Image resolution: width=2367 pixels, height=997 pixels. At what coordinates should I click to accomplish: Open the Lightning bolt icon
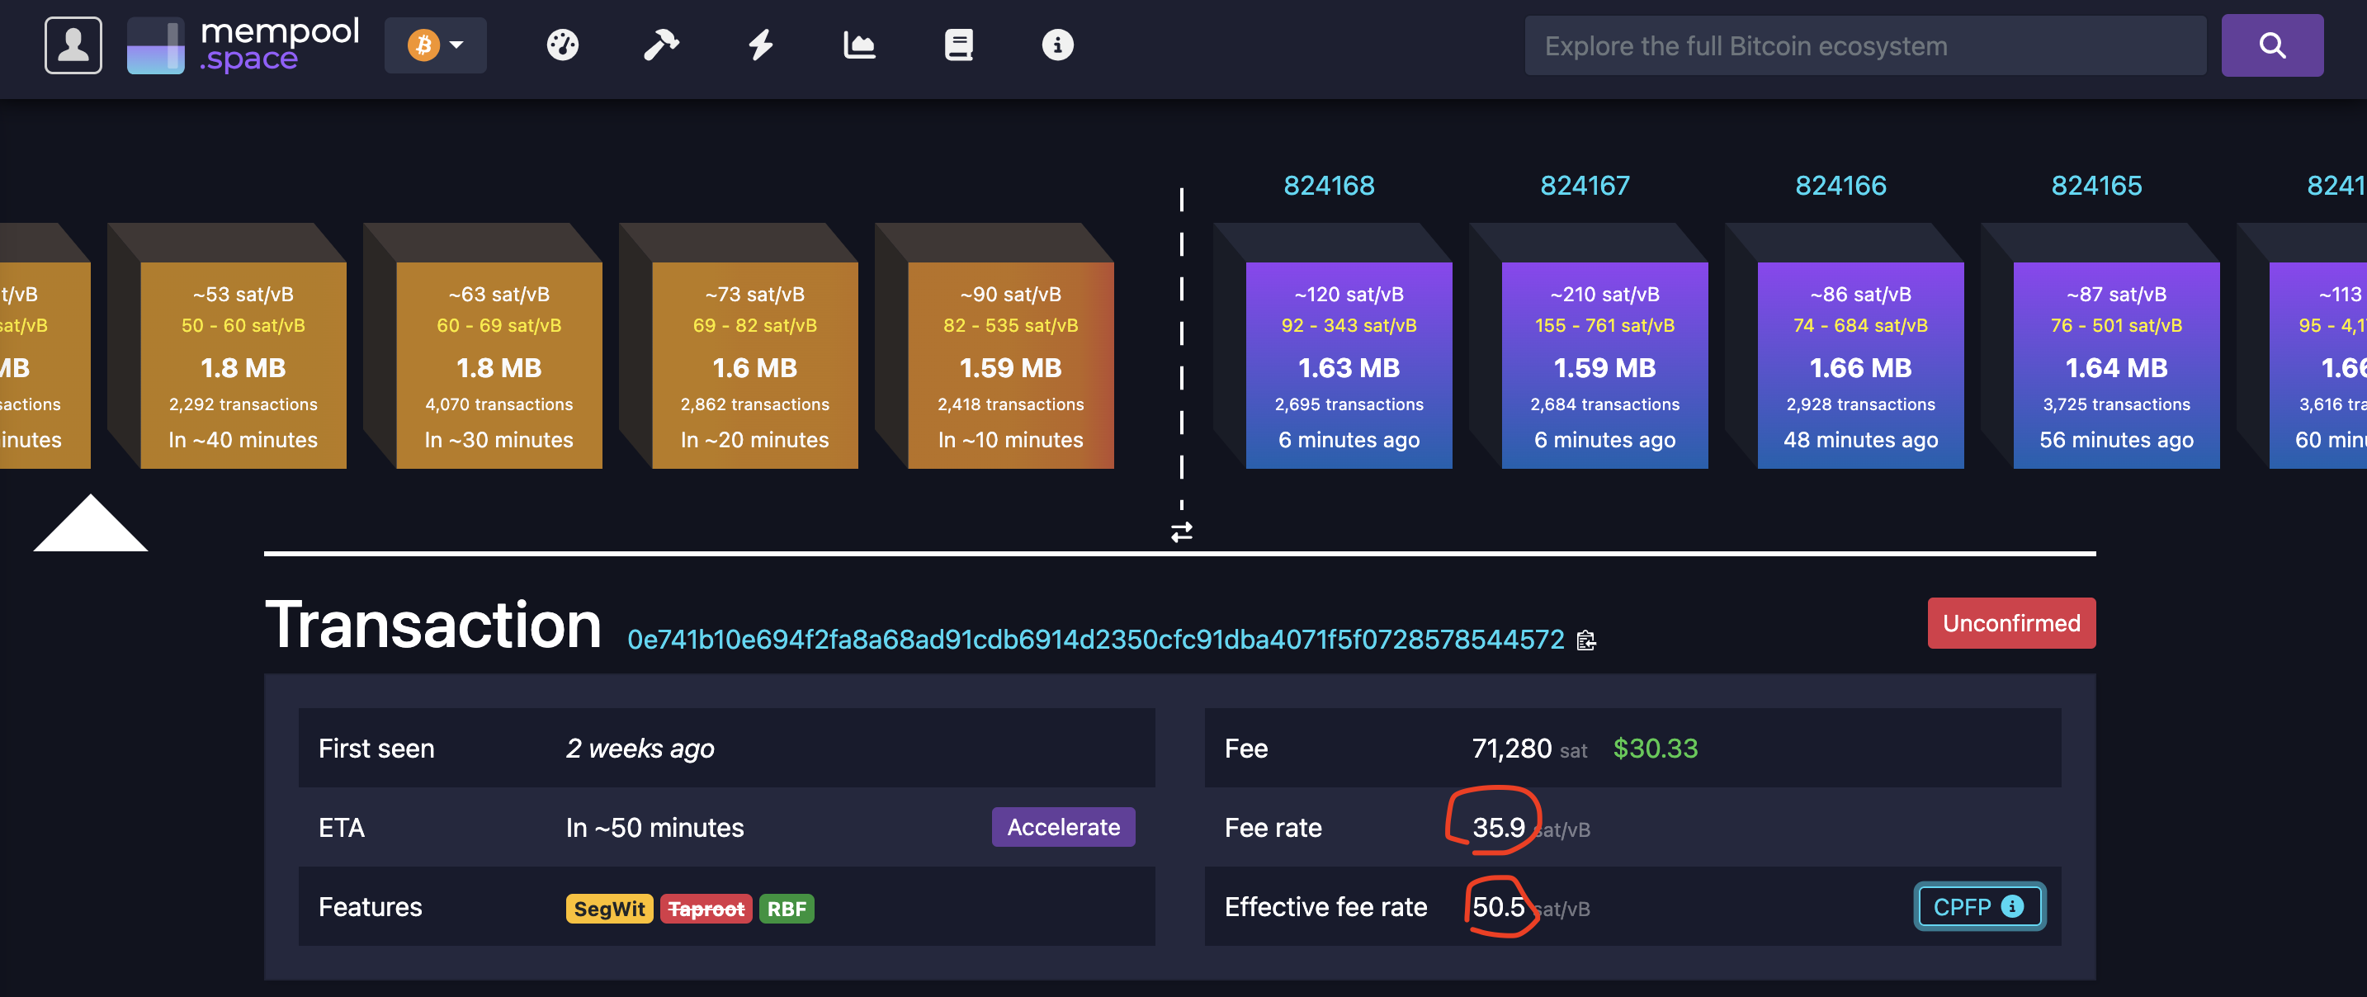(x=760, y=45)
